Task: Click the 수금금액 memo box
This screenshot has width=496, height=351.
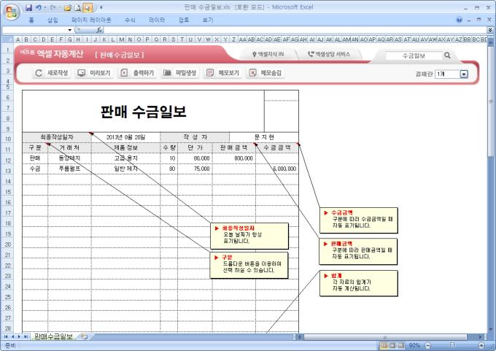Action: (x=358, y=220)
